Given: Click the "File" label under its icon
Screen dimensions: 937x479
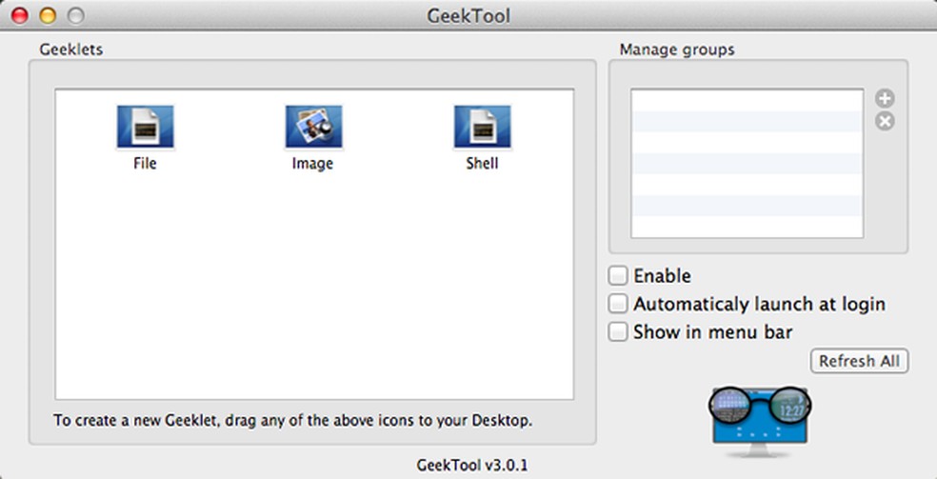Looking at the screenshot, I should [145, 164].
